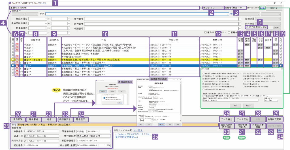Tick the checkbox on the selected blue row
The height and width of the screenshot is (150, 290).
pyautogui.click(x=13, y=66)
